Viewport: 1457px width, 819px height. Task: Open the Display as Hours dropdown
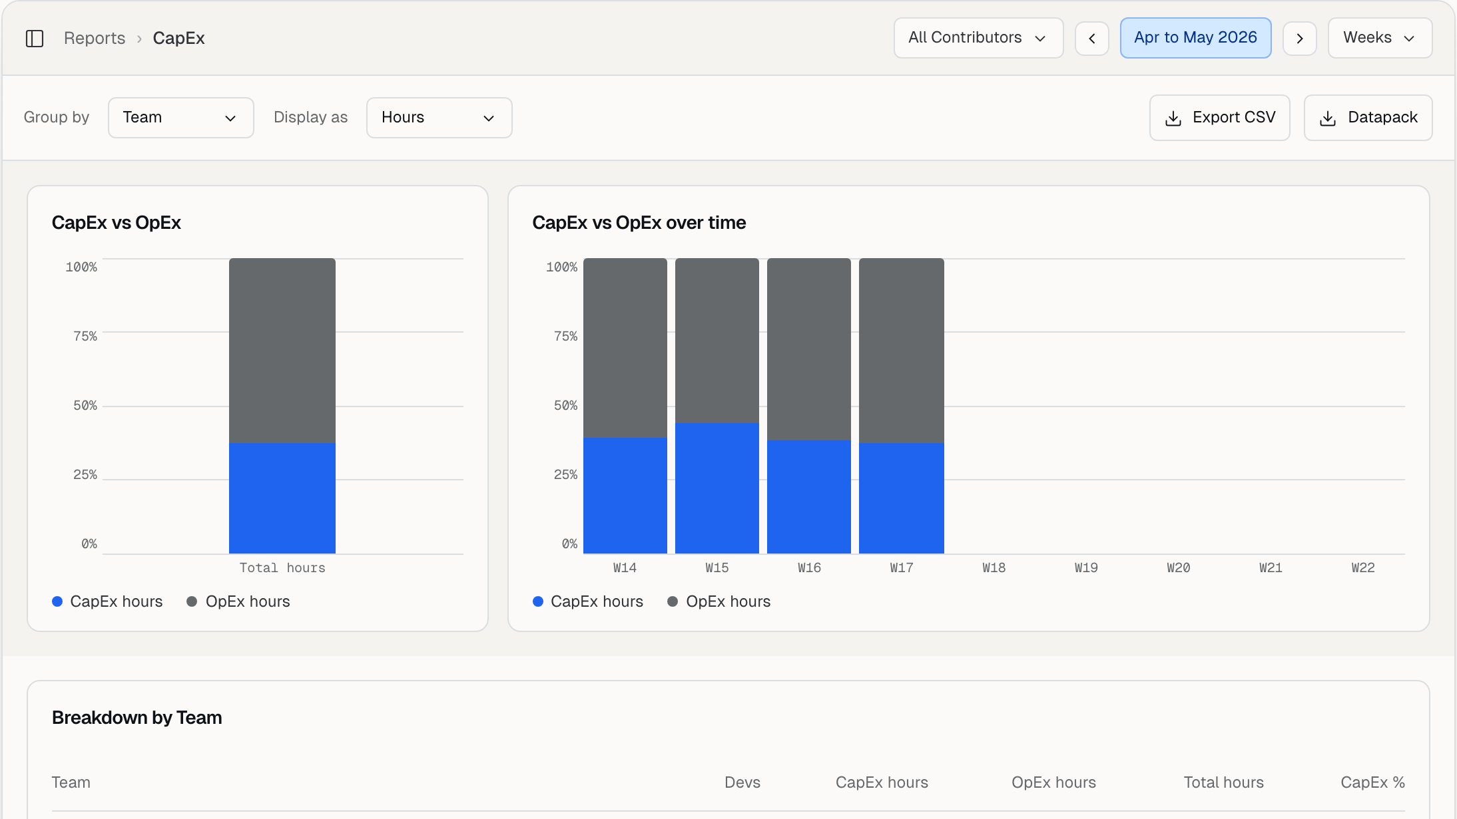coord(439,118)
